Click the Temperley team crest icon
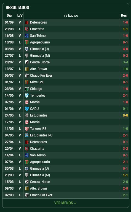Viewport: 131px width, 212px height. click(x=27, y=95)
